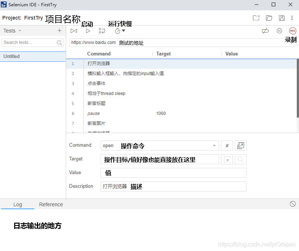Add a new test with plus button
This screenshot has height=251, width=299.
[60, 31]
